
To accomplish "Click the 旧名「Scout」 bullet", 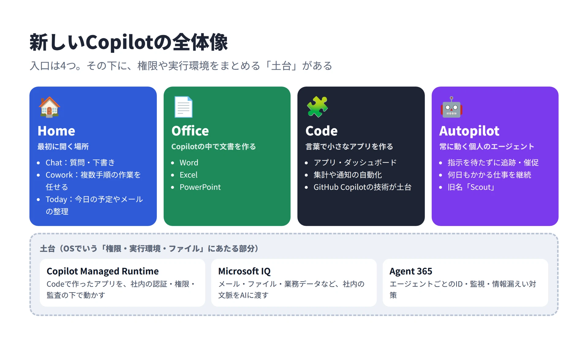I will tap(472, 187).
